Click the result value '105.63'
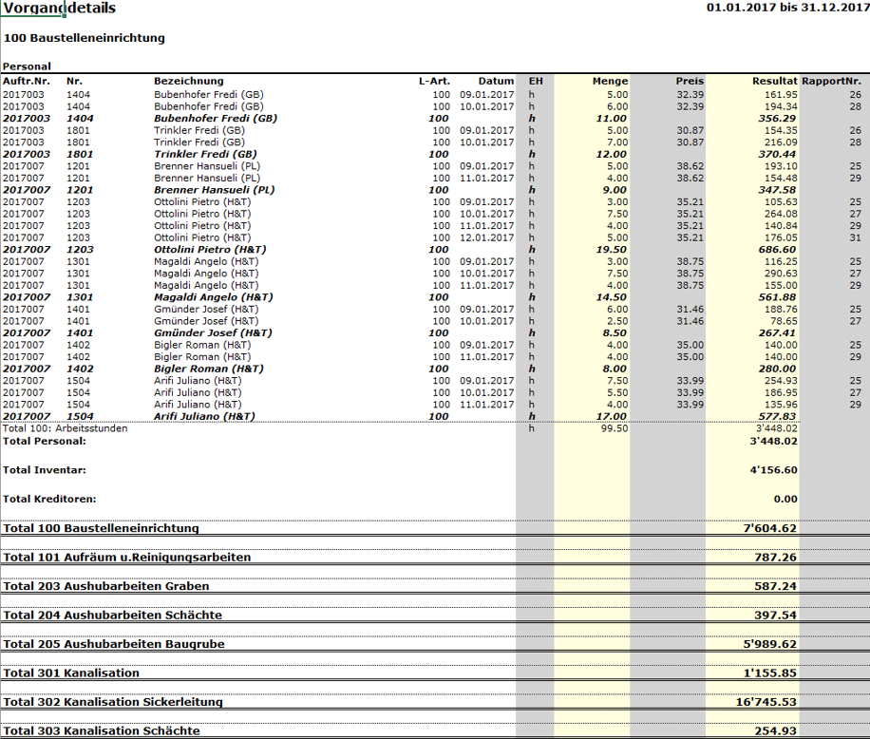 (x=781, y=202)
